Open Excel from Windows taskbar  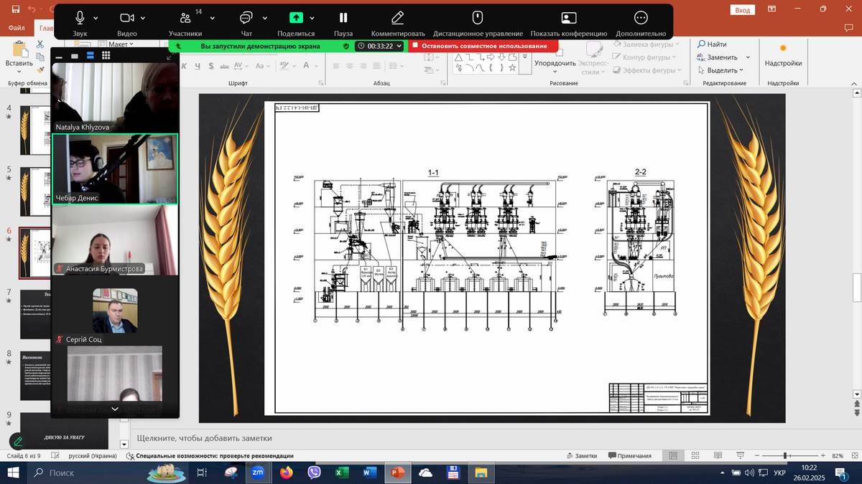tap(342, 473)
